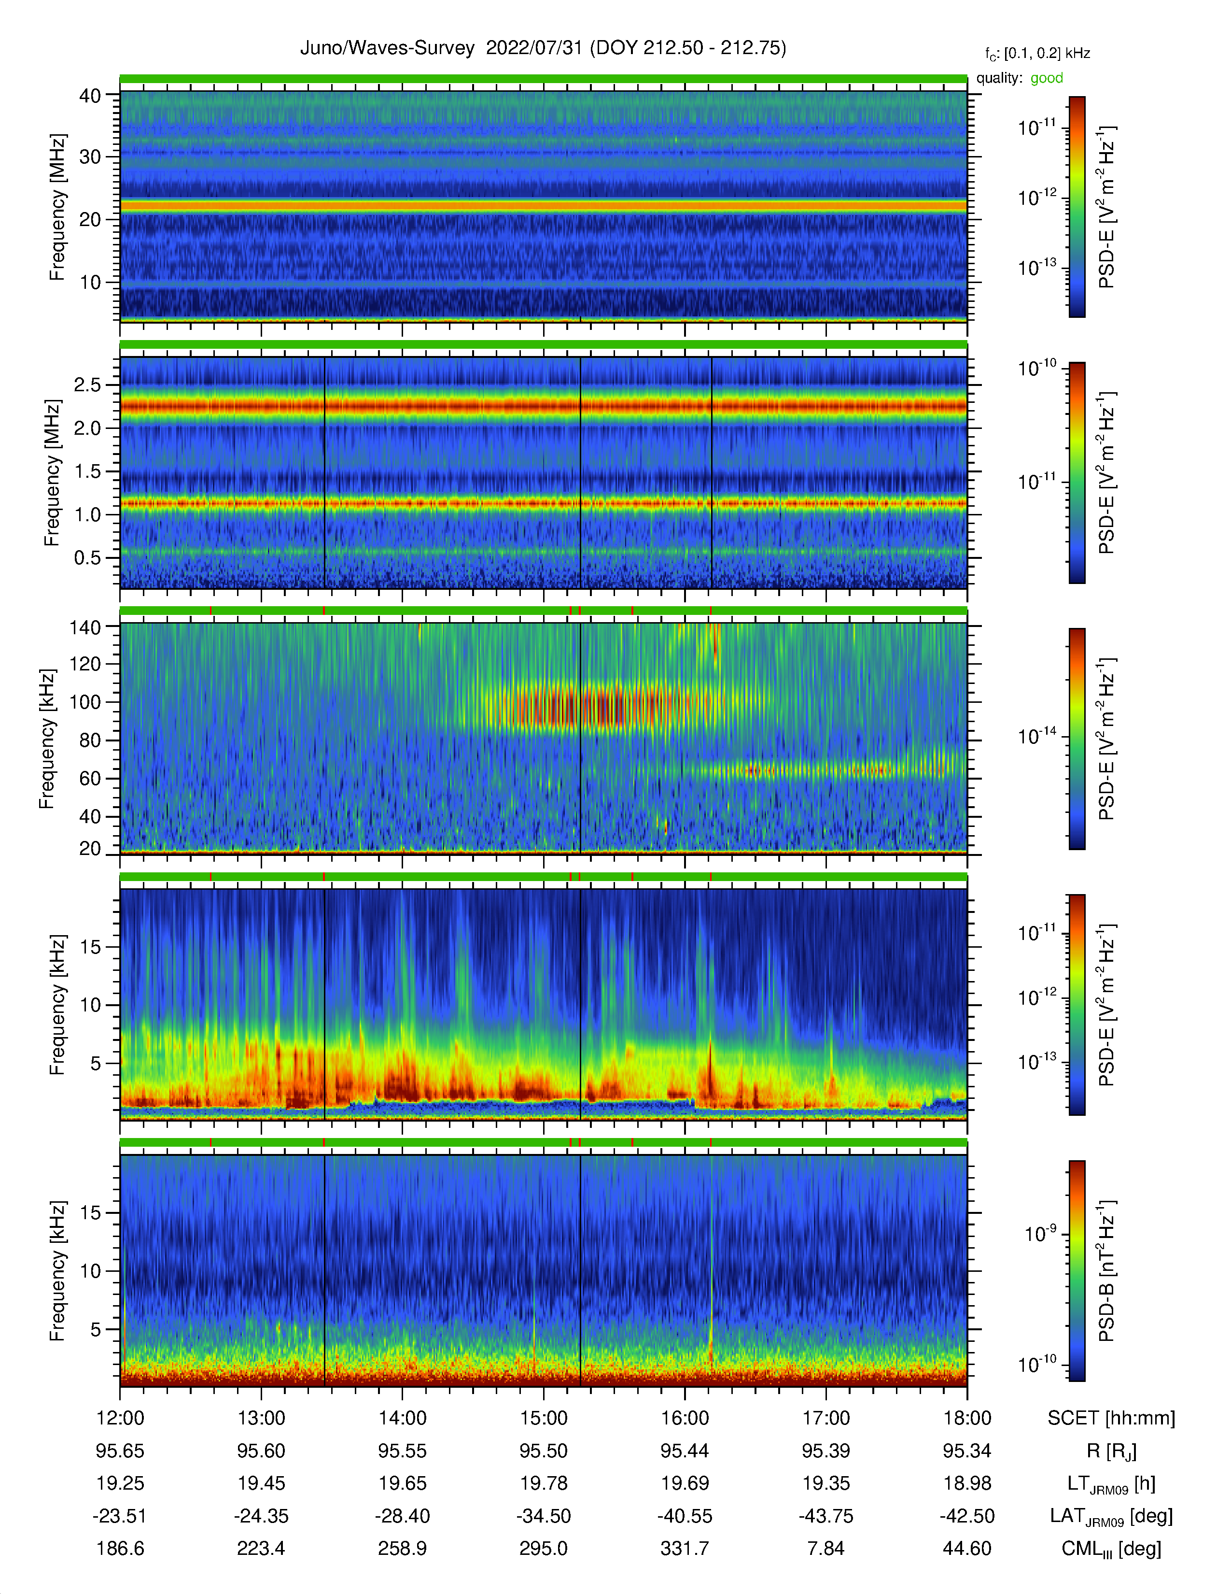Click the R [RJ] row label

1111,1451
